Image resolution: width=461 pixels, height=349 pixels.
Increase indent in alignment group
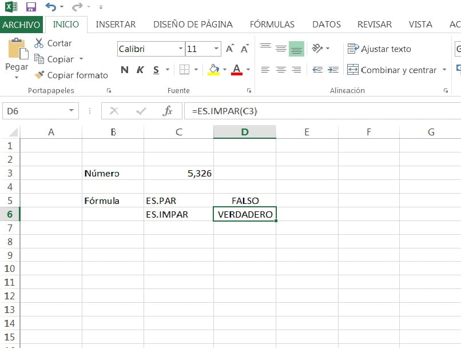point(333,70)
